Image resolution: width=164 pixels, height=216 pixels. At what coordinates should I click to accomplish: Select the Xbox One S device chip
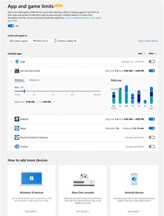pyautogui.click(x=41, y=41)
